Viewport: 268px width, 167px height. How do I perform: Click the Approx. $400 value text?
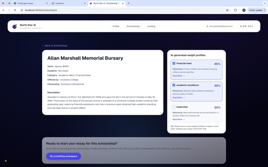[62, 66]
